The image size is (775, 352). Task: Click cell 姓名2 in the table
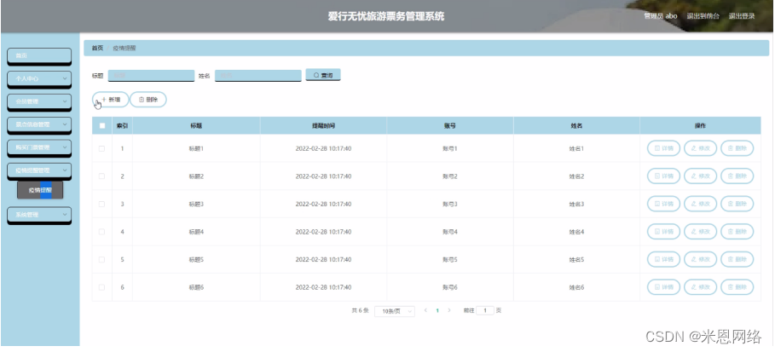576,176
